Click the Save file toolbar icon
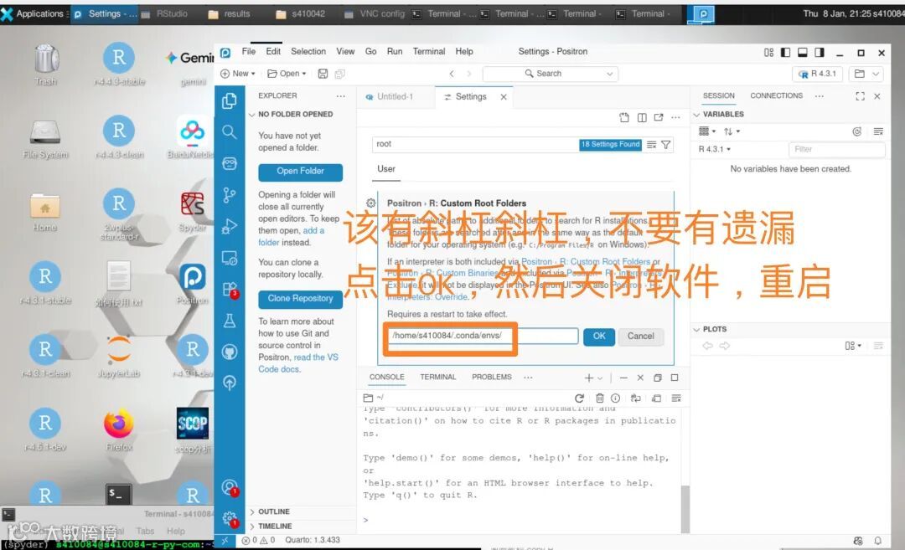The image size is (905, 550). tap(323, 74)
